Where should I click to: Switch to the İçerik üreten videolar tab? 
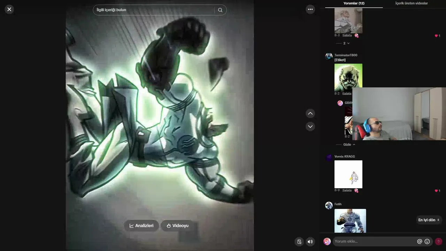[412, 3]
